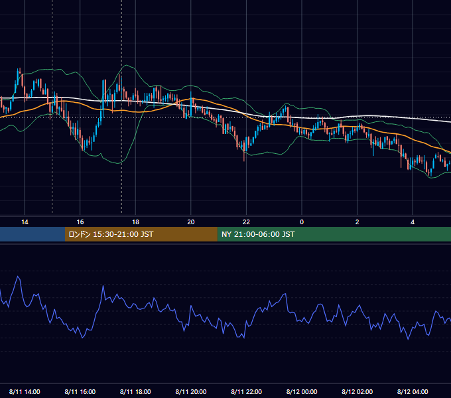The height and width of the screenshot is (398, 451).
Task: Click the 8/11 16:00 date label
Action: [x=80, y=391]
